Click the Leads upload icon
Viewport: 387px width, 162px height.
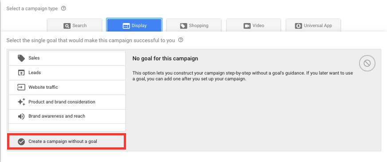[x=21, y=73]
